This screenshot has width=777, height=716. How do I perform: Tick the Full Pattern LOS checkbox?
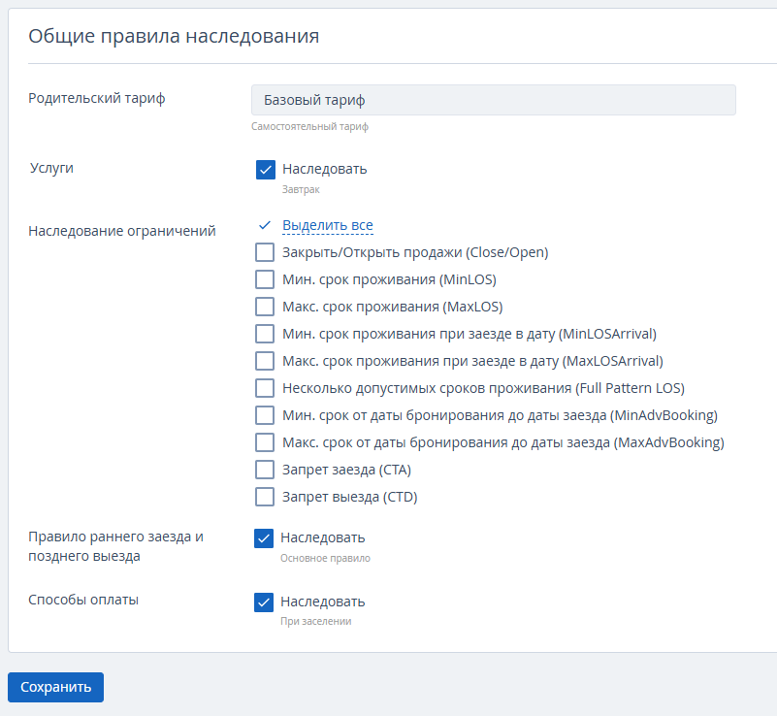pos(265,388)
